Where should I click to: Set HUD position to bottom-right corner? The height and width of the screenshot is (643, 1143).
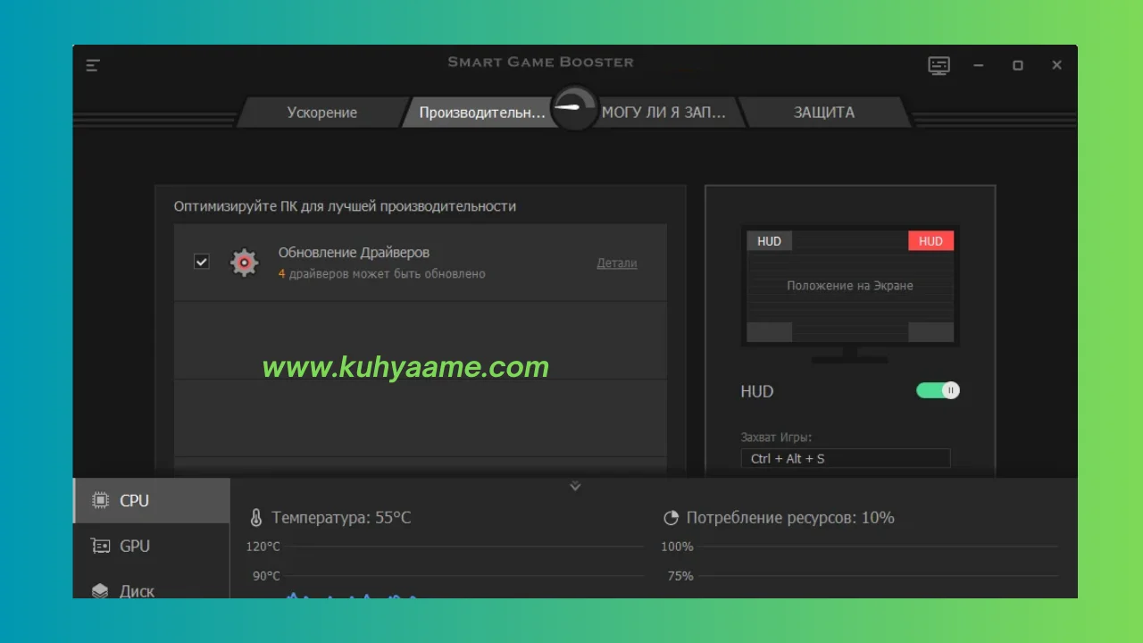930,332
